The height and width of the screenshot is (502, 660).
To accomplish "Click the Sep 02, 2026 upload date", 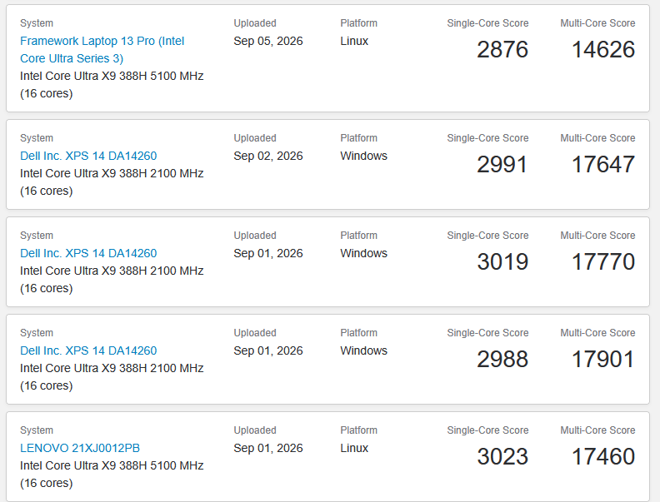I will coord(268,156).
